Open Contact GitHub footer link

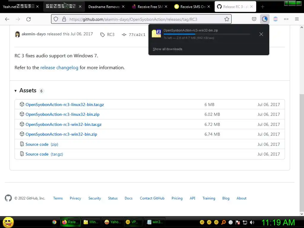[152, 198]
